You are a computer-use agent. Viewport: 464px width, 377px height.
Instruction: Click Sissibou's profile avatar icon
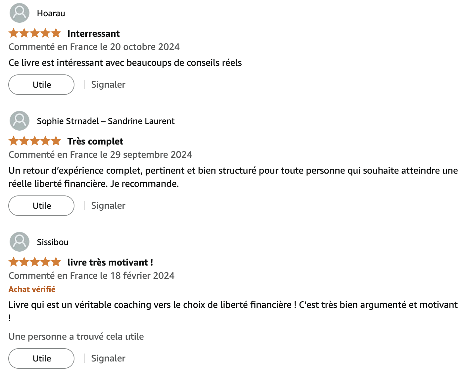[x=20, y=242]
